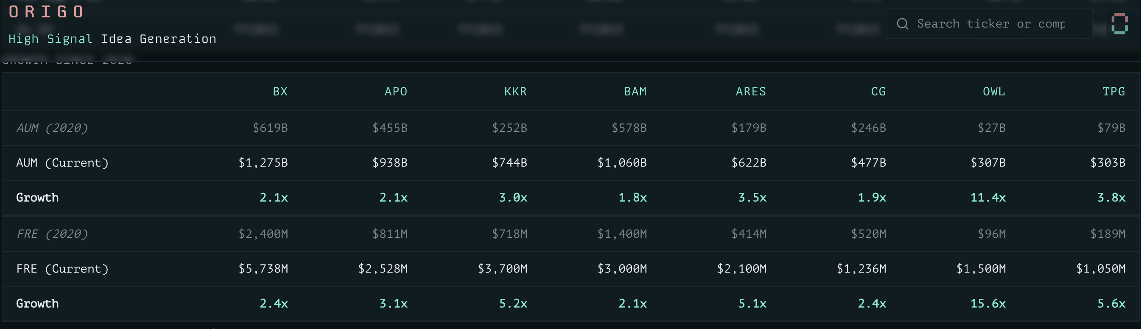Click the BX column header
1141x329 pixels.
(280, 92)
